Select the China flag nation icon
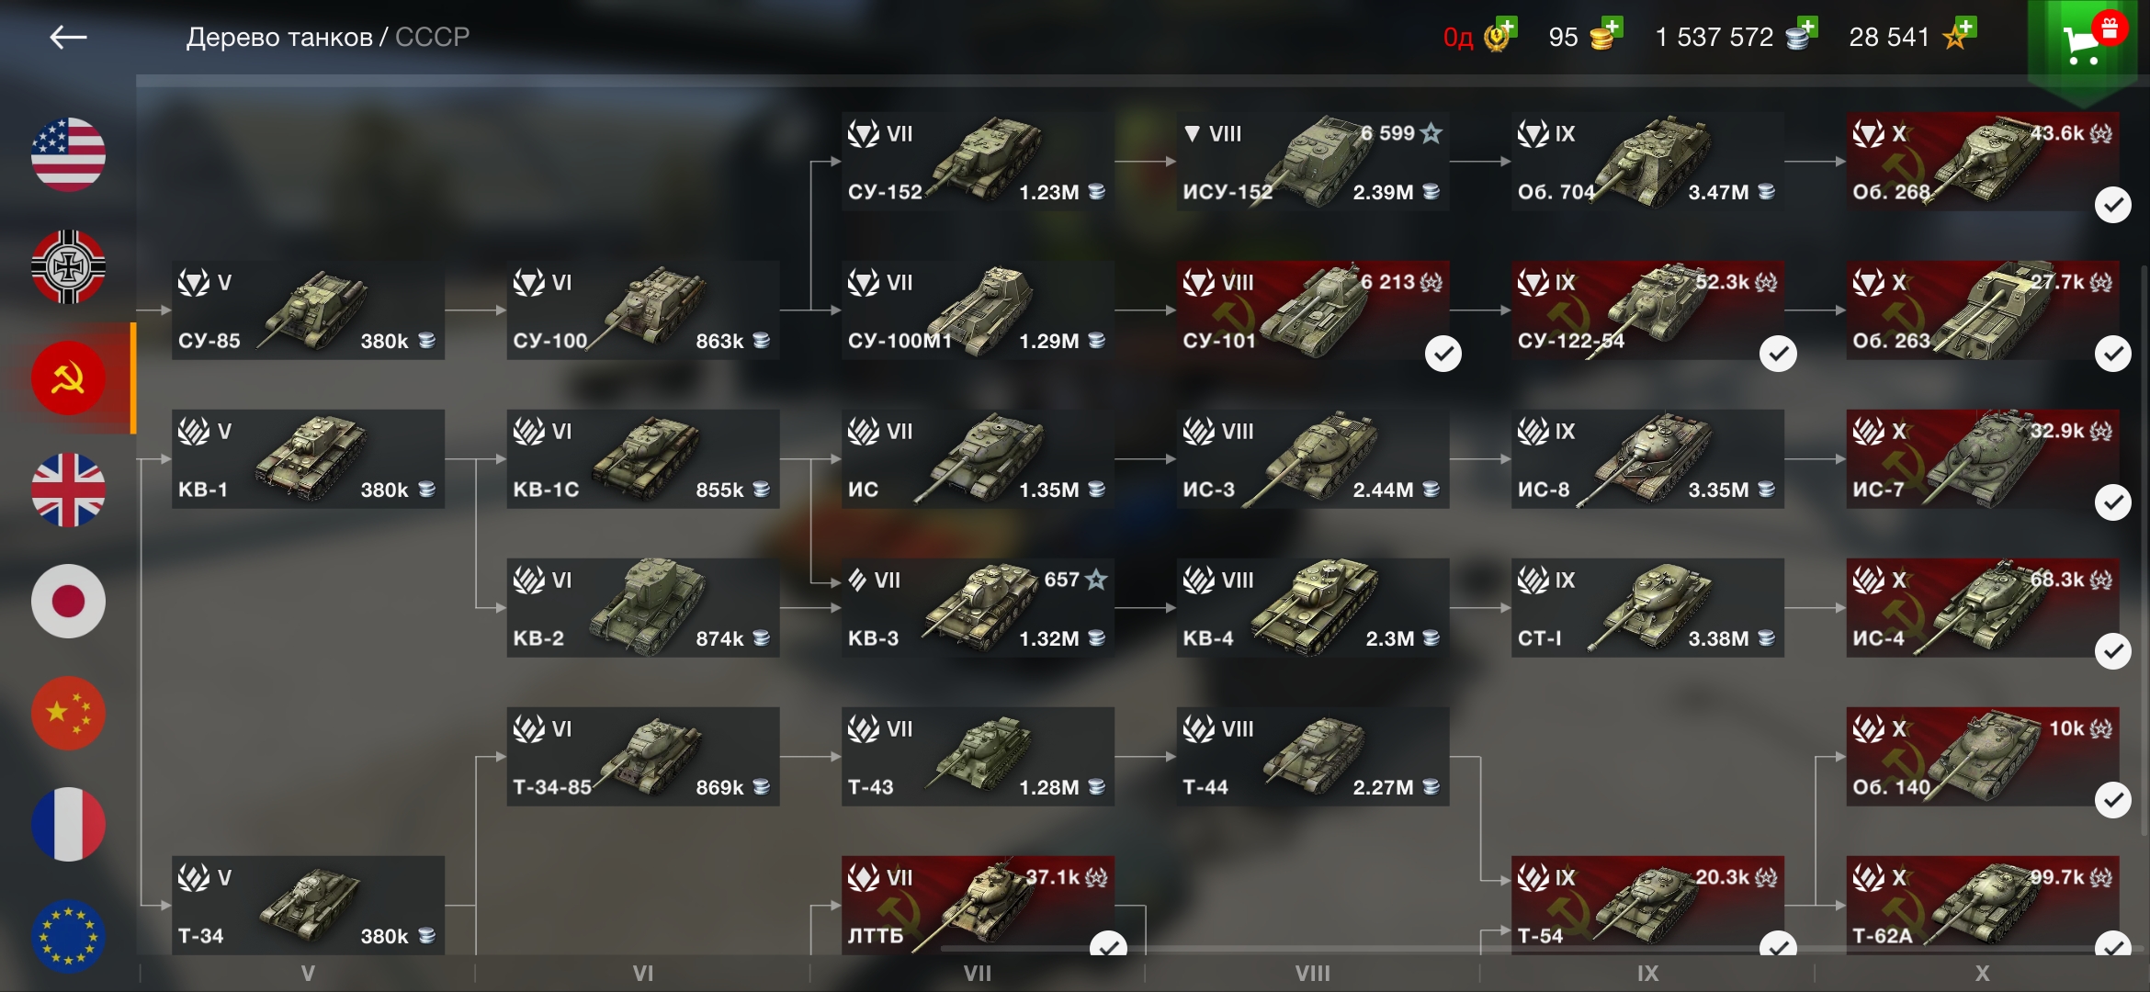 [69, 713]
